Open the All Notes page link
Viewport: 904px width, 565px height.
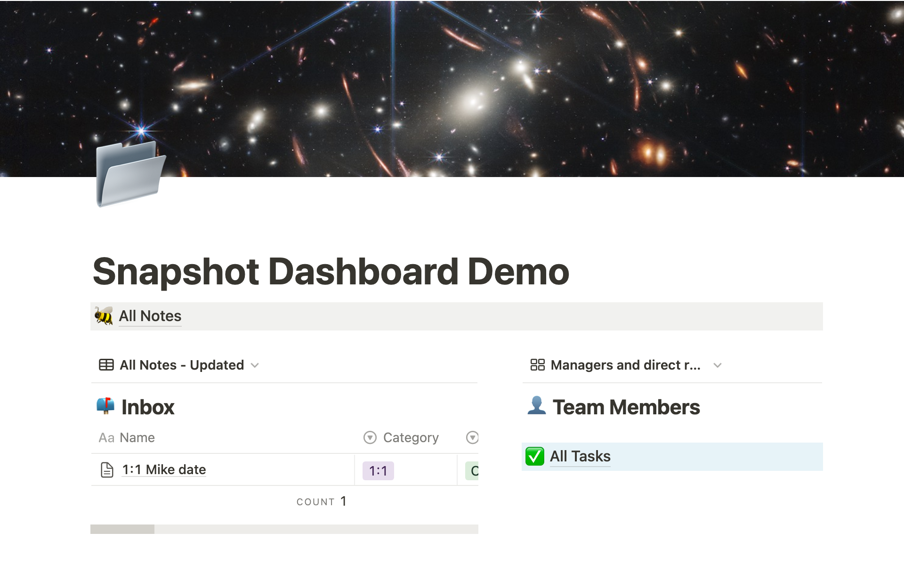point(150,316)
